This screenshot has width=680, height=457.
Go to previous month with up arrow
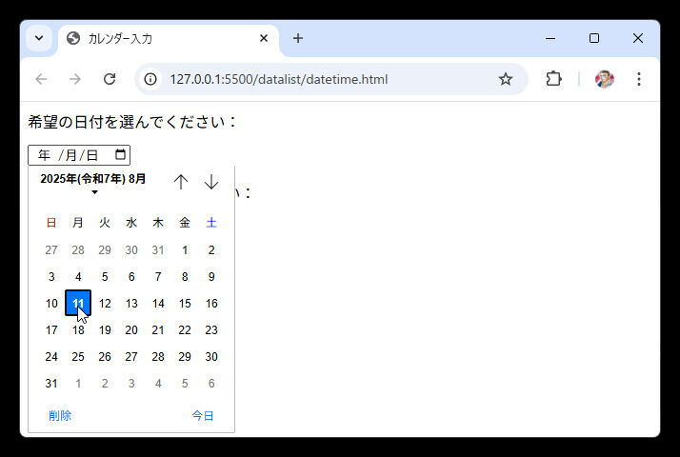pyautogui.click(x=181, y=182)
